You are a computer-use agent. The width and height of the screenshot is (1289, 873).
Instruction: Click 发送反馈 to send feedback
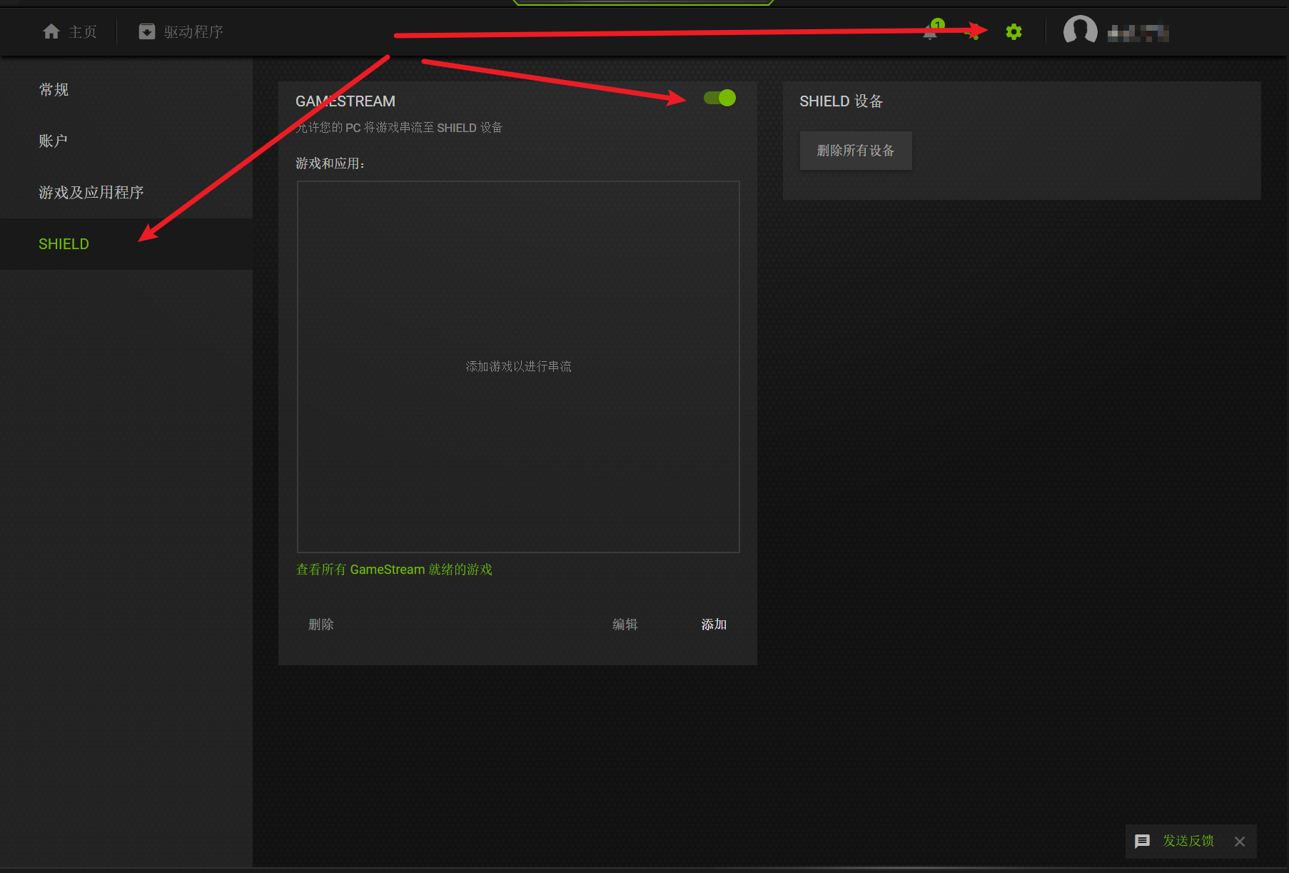coord(1188,841)
